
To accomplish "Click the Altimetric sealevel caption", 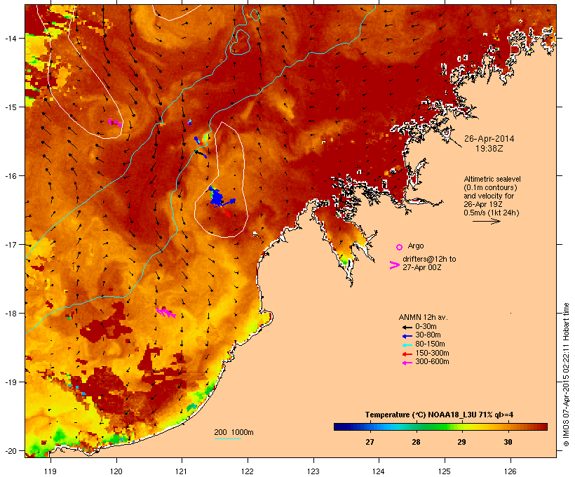I will [492, 196].
